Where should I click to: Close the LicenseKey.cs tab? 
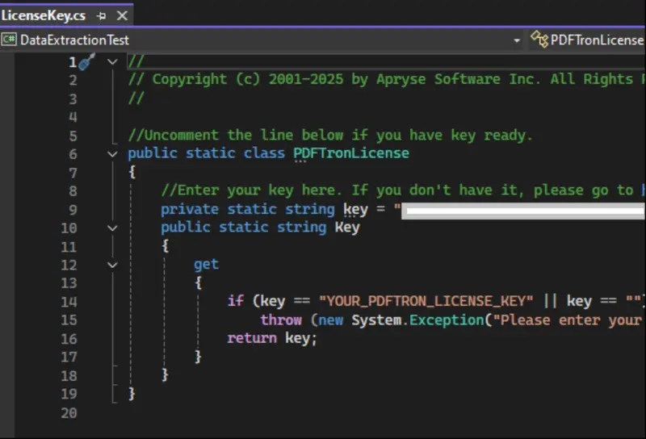[x=122, y=15]
